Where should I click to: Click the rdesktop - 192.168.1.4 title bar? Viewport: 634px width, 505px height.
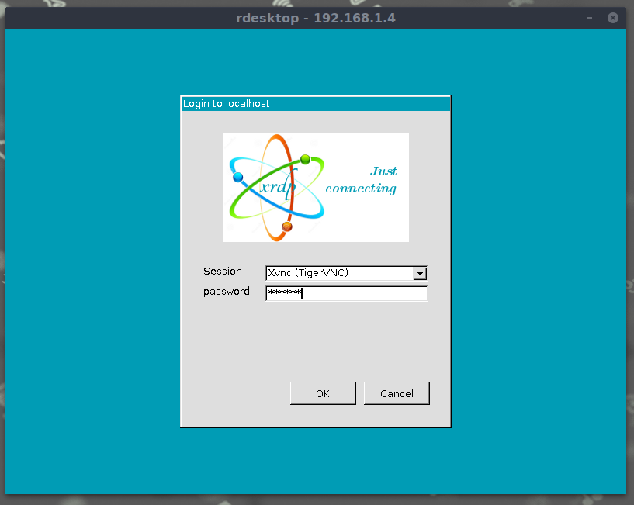click(315, 18)
